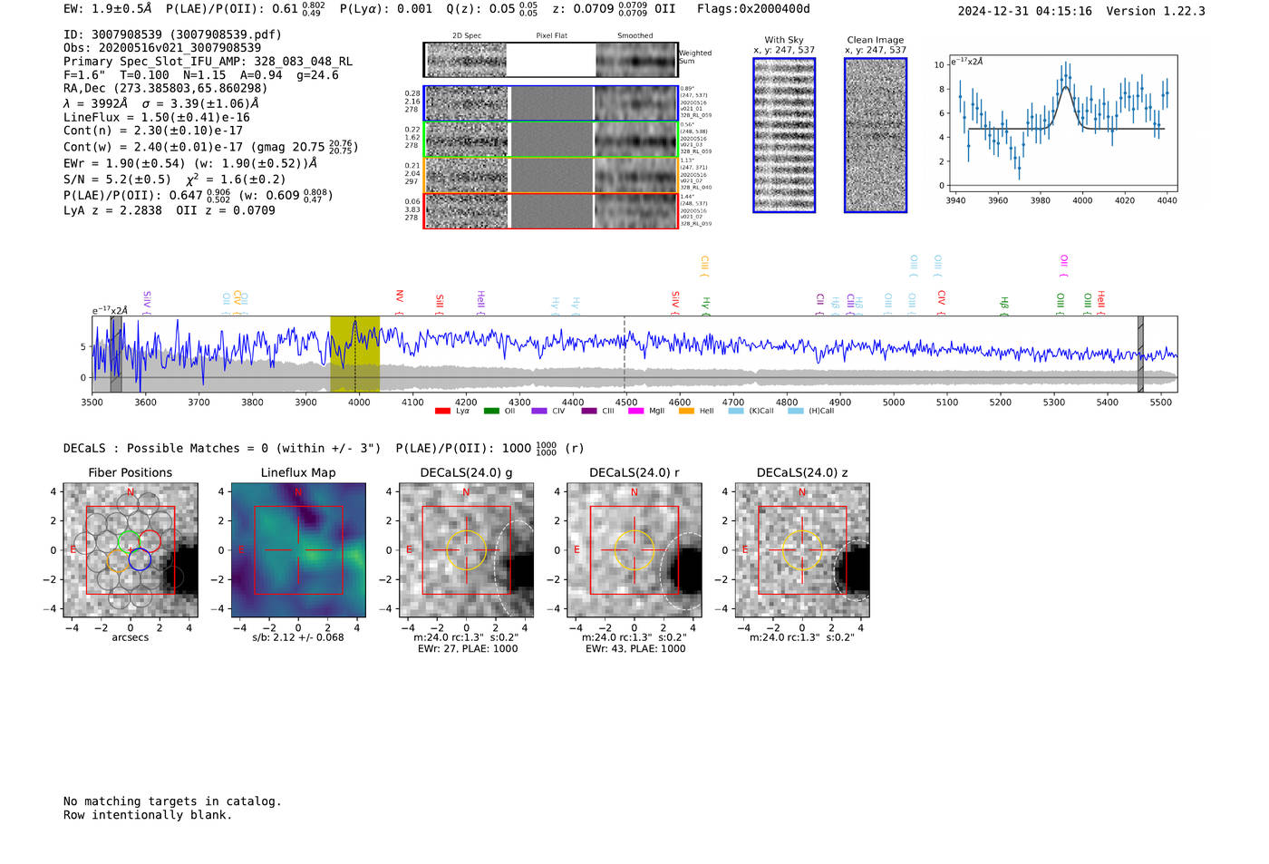Select the blue-bordered 2D spectrum fiber row
Image resolution: width=1269 pixels, height=864 pixels.
[551, 103]
